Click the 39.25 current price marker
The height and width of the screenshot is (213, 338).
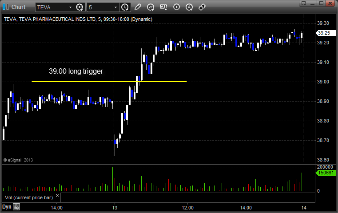click(326, 33)
